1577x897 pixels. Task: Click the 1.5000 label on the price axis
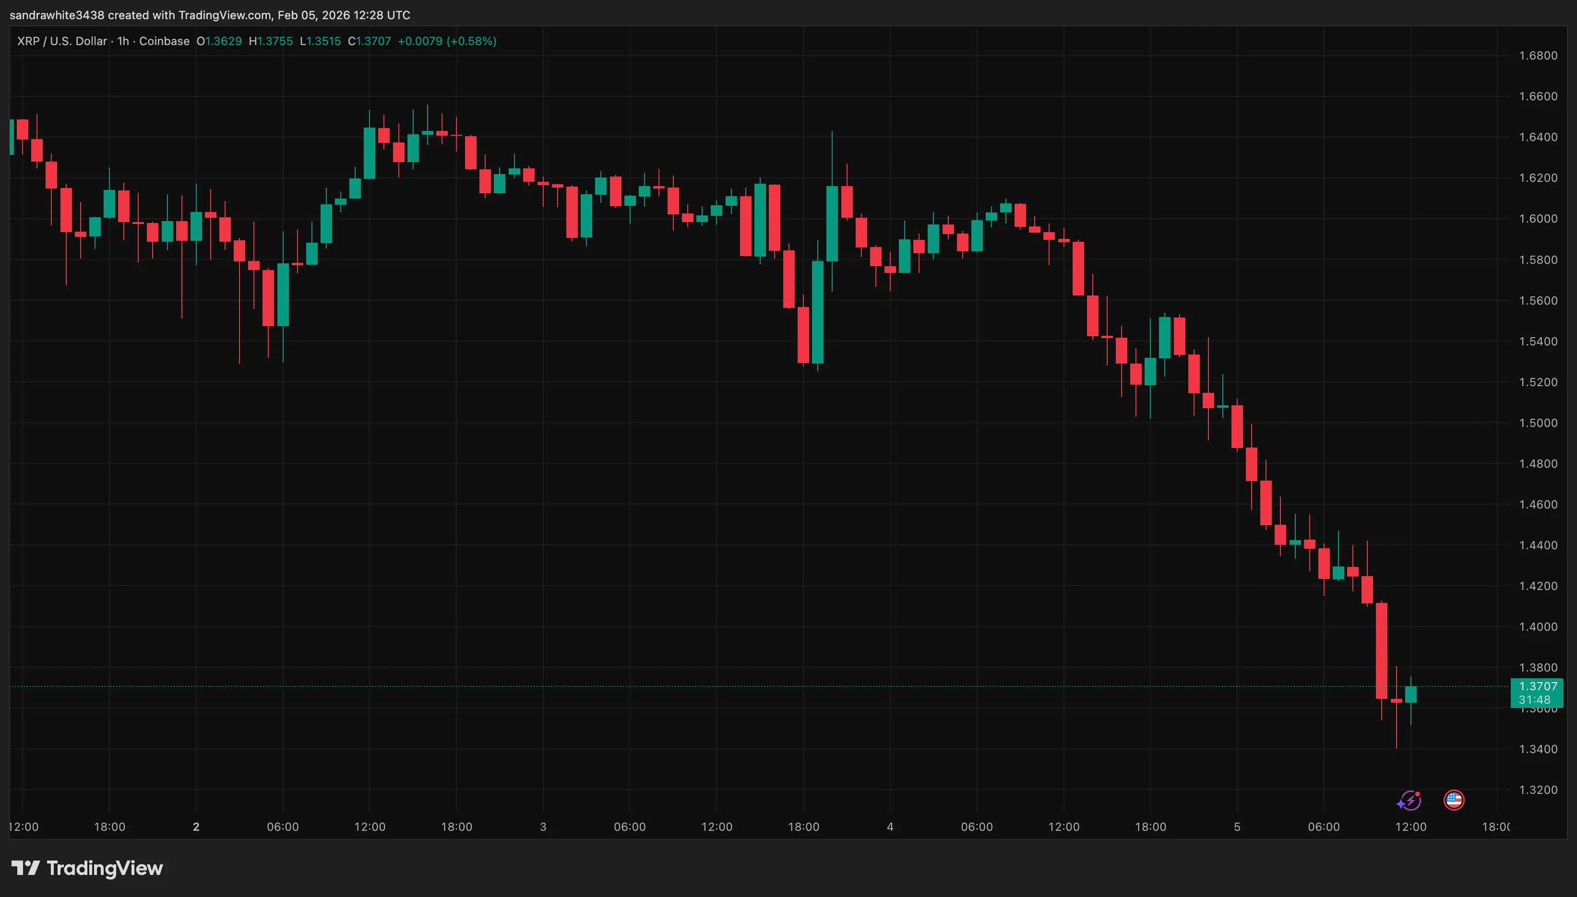1538,423
